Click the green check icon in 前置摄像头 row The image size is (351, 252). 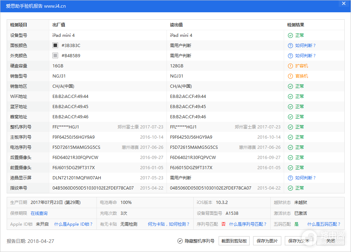point(290,168)
